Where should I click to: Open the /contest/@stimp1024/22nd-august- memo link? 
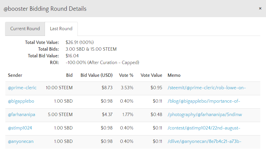pos(204,128)
